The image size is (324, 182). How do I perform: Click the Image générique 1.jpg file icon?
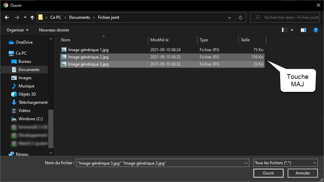coord(64,50)
